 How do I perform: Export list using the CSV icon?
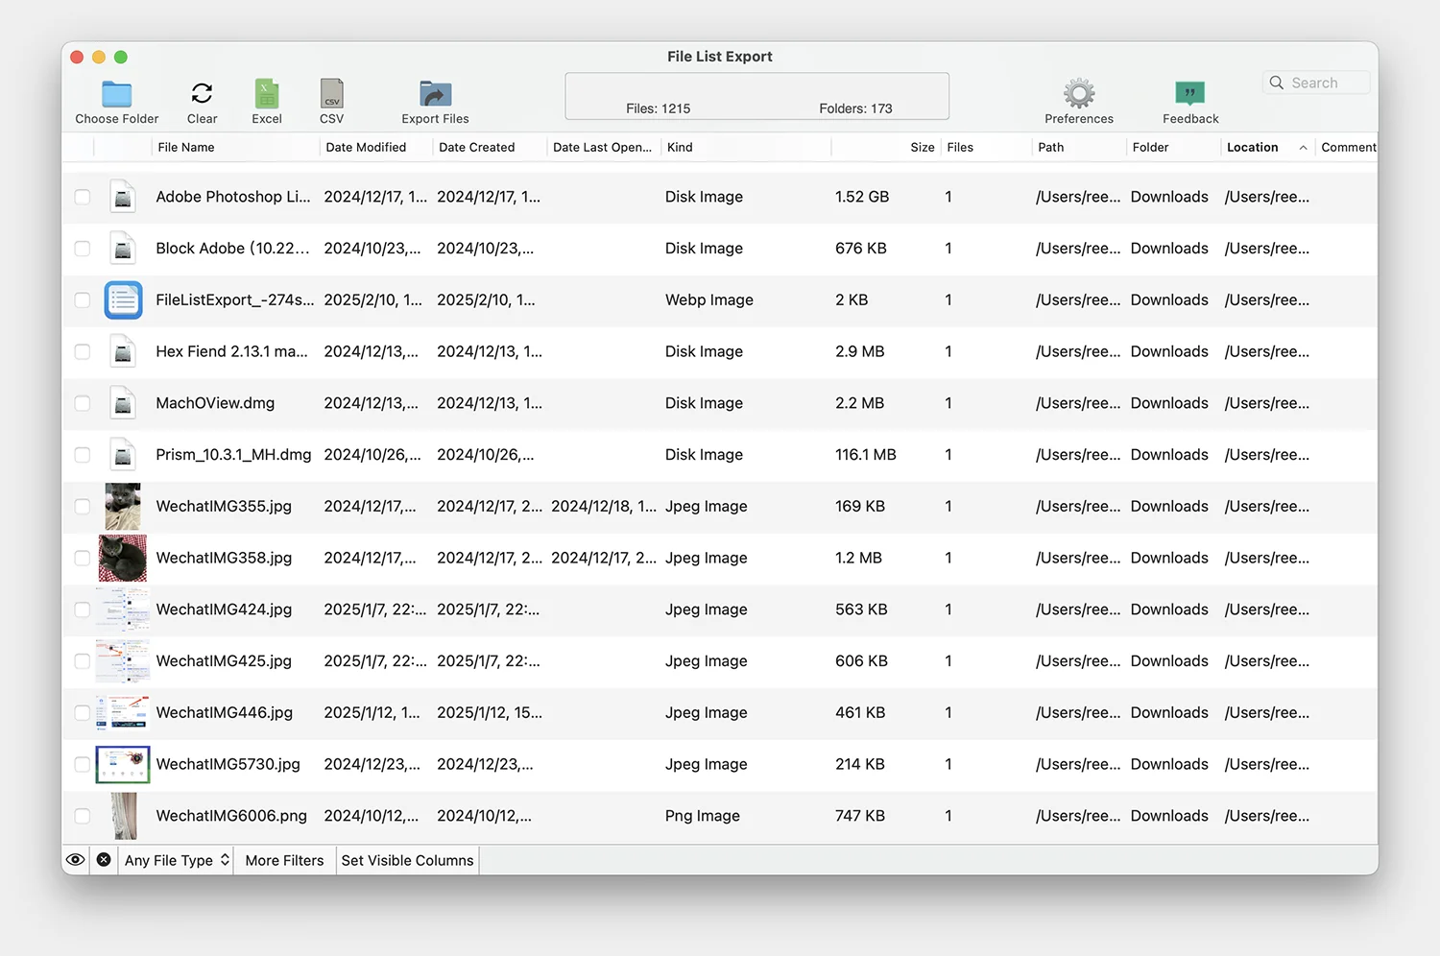coord(331,94)
